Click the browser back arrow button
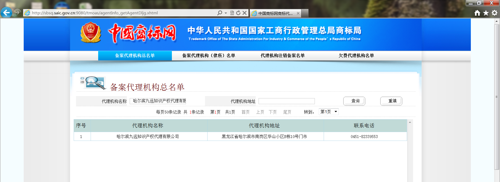 pos(6,12)
